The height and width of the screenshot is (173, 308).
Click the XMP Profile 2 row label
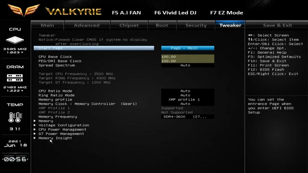click(x=54, y=112)
